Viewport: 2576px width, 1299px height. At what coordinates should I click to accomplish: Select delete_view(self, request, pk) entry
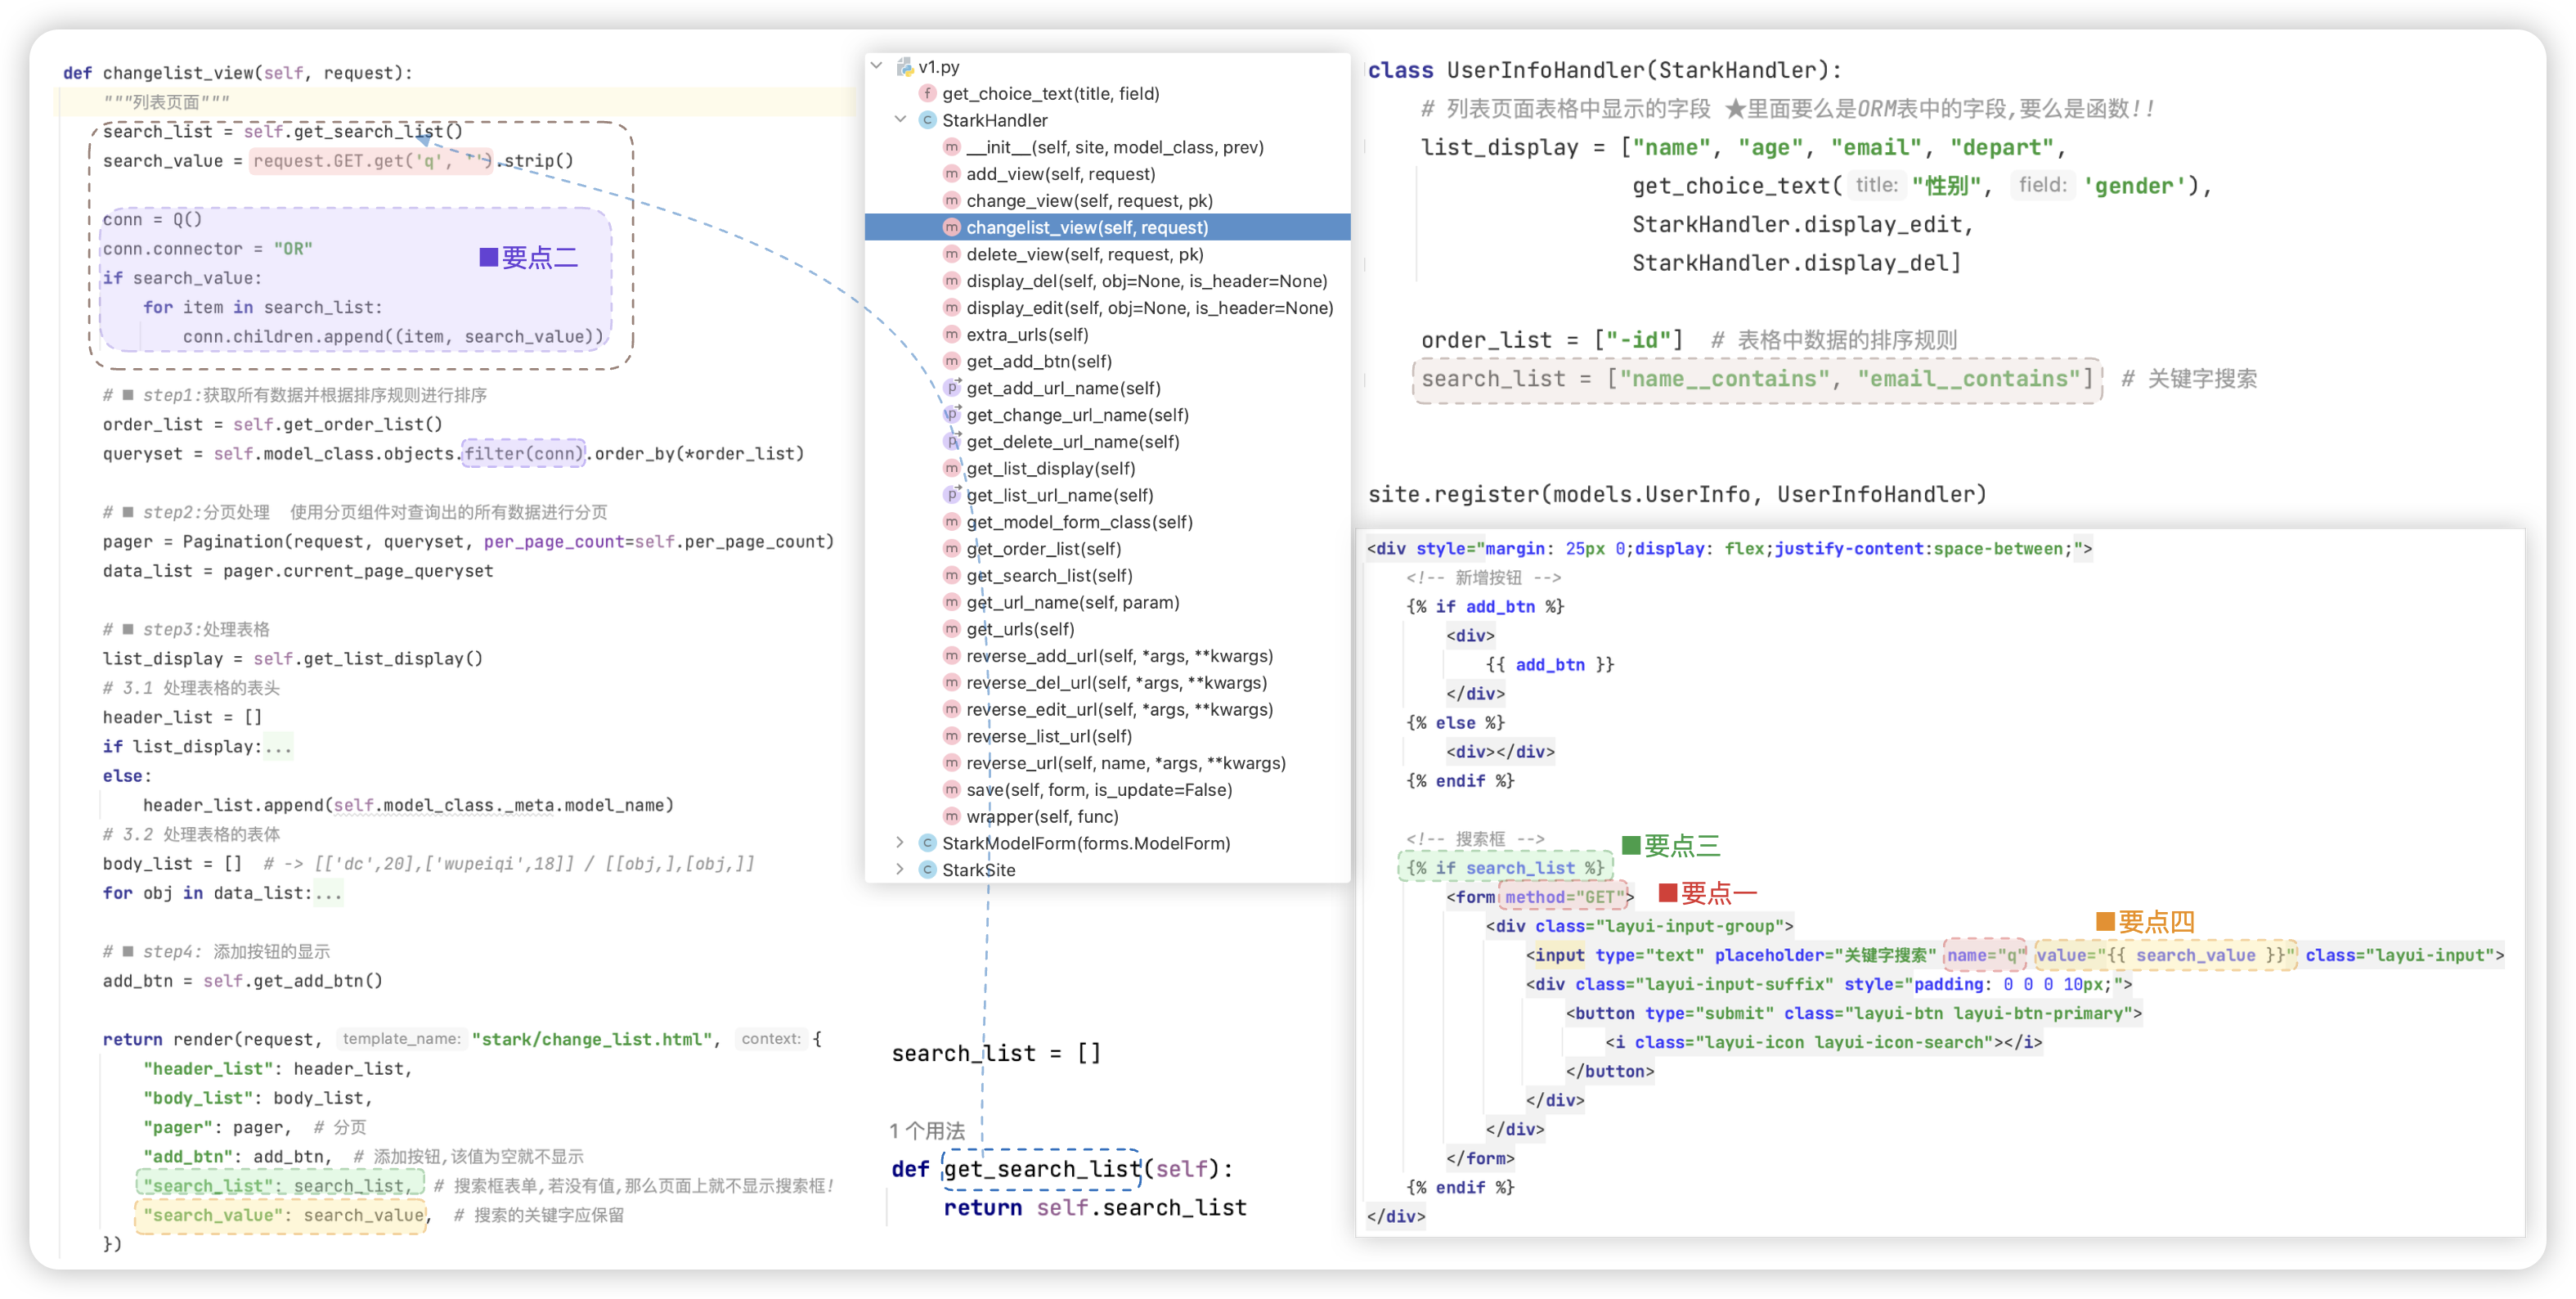click(x=1084, y=255)
